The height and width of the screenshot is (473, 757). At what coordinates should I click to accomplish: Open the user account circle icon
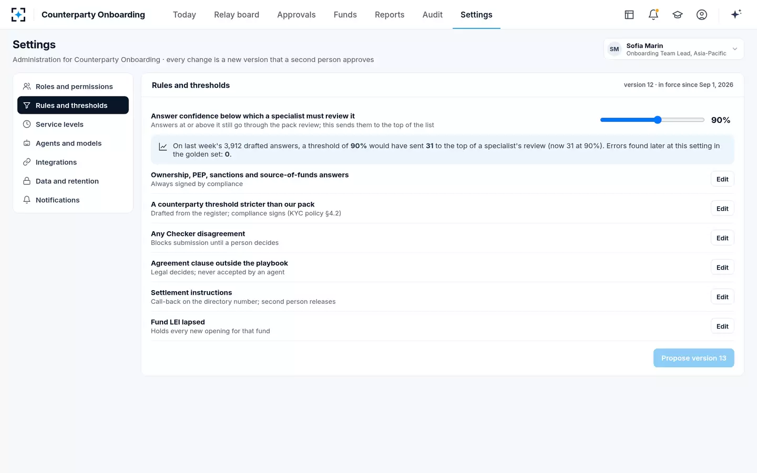[702, 15]
